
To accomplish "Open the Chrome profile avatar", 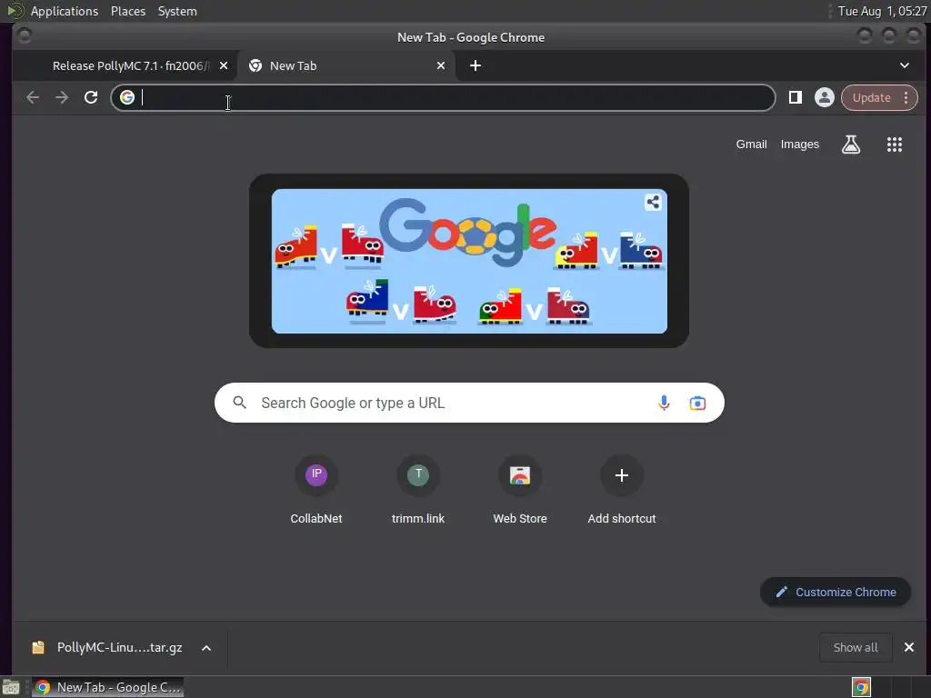I will point(824,97).
